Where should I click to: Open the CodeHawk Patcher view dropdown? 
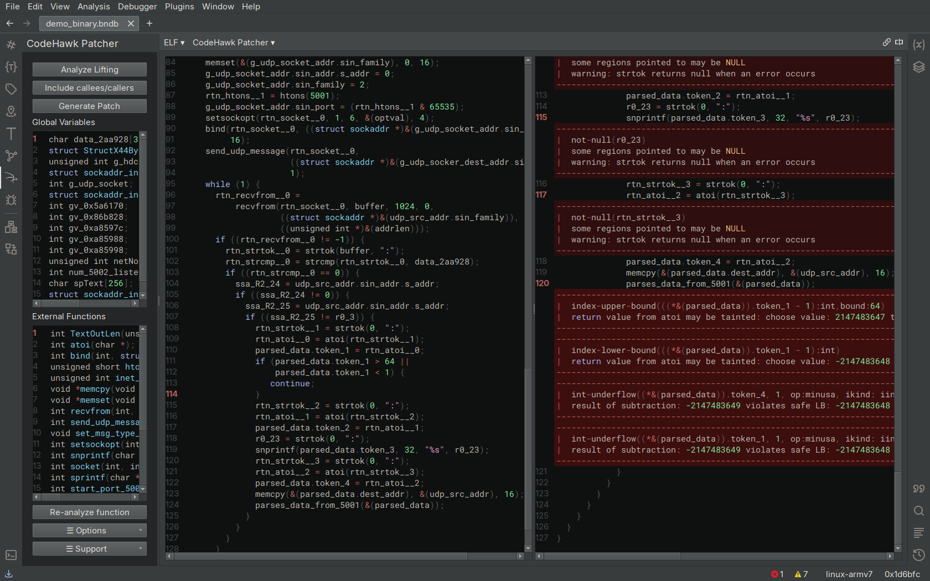pyautogui.click(x=233, y=43)
